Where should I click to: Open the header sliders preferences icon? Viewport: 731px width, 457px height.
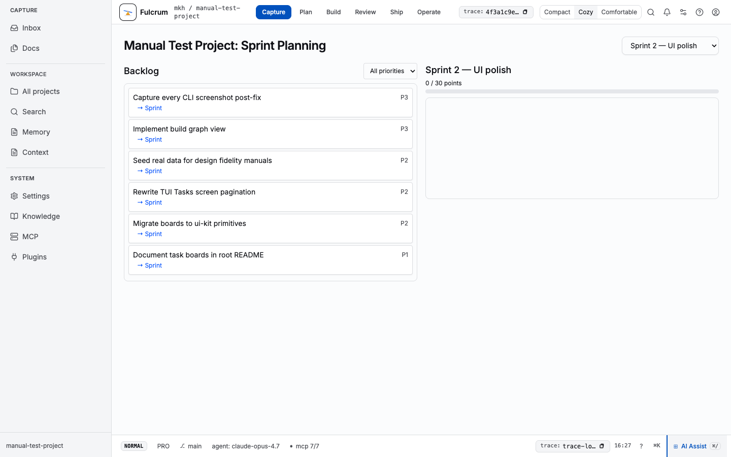coord(683,12)
